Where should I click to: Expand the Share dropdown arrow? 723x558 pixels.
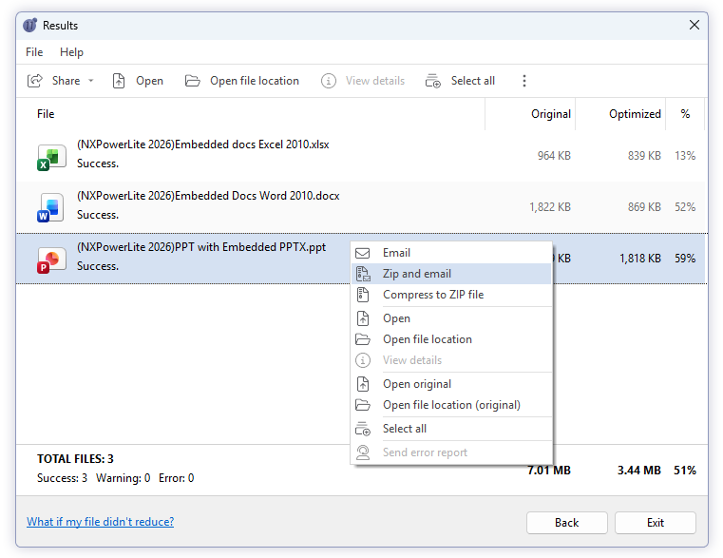click(x=91, y=81)
